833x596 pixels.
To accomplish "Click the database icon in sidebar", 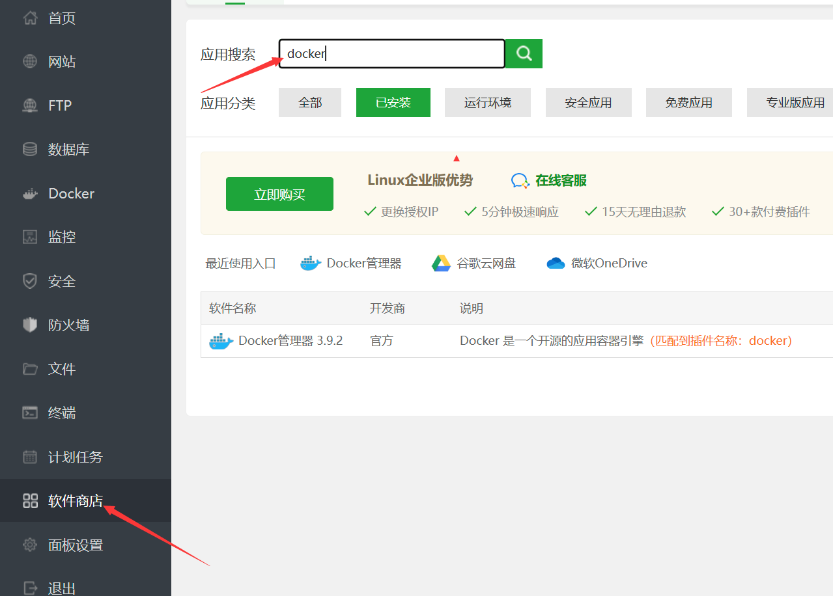I will (30, 150).
